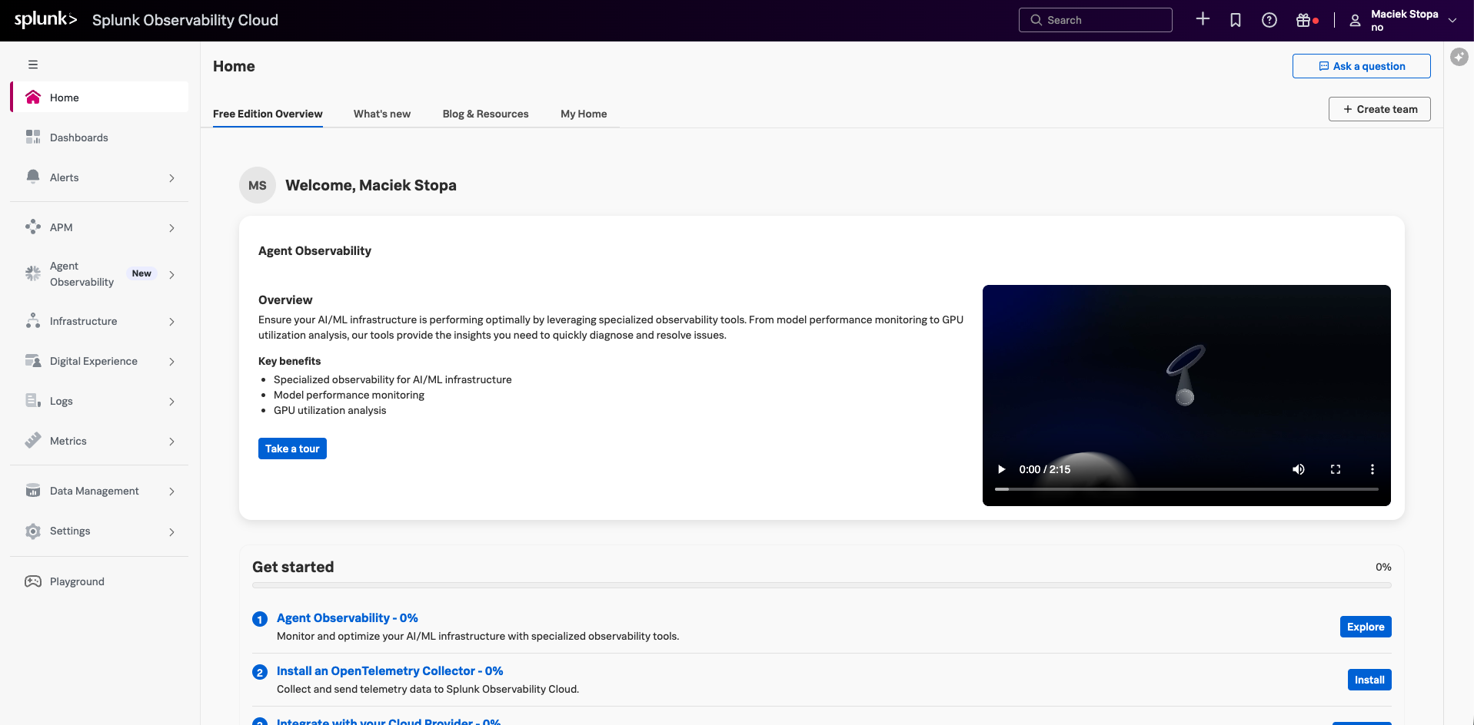Click Explore for Agent Observability
Viewport: 1474px width, 725px height.
click(x=1366, y=627)
